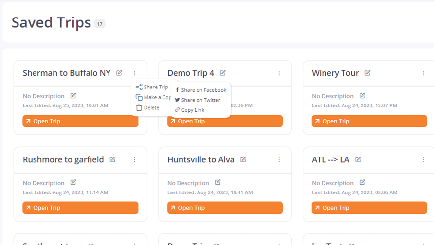Open the Winery Tour trip
Viewport: 434px width, 245px height.
[369, 121]
